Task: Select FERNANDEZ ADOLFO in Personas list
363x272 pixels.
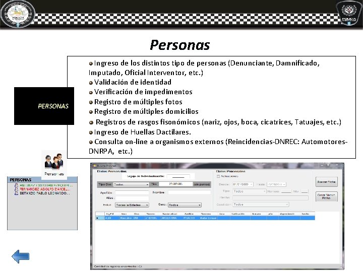Action: 45,189
